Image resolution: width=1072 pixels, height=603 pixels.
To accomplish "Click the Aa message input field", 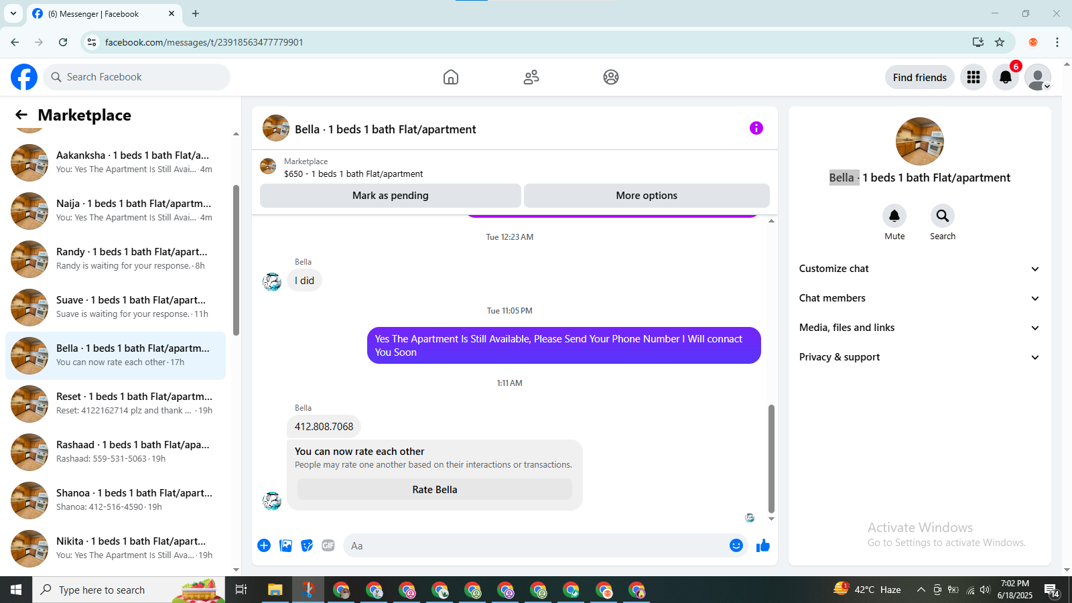I will (x=536, y=545).
